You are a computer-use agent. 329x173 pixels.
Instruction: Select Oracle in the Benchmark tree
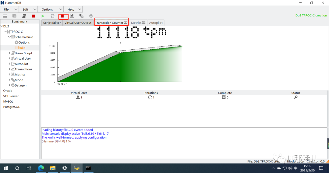click(8, 90)
